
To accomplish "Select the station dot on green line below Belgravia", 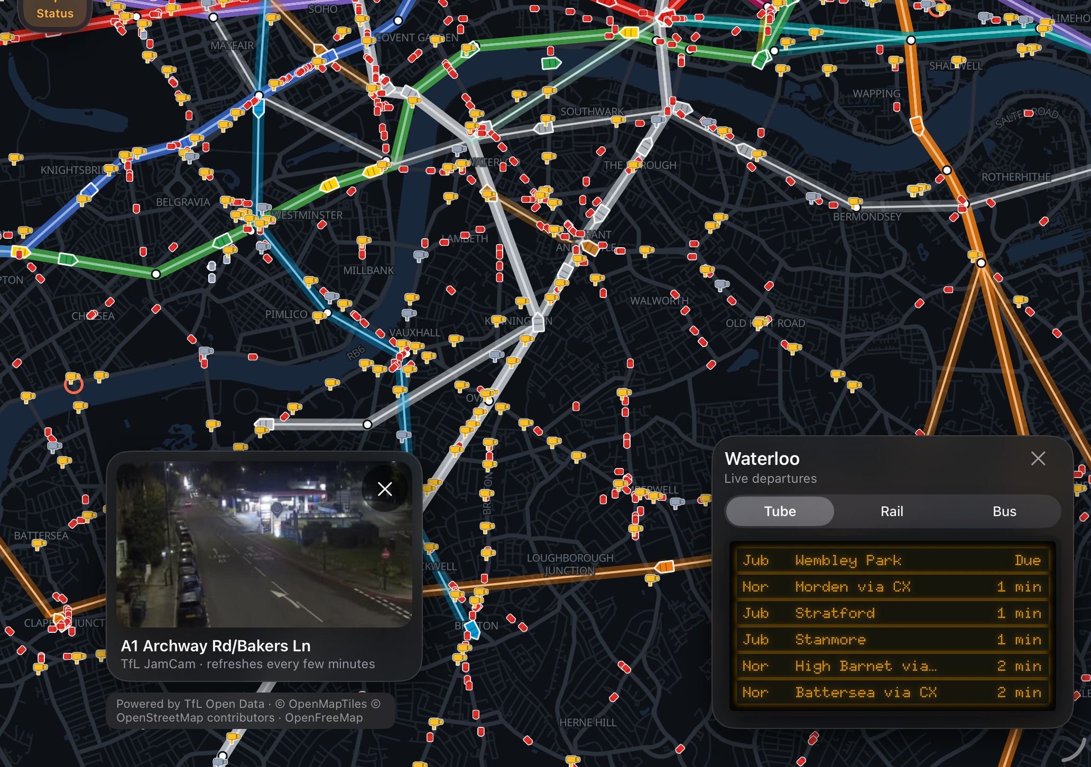I will coord(156,274).
